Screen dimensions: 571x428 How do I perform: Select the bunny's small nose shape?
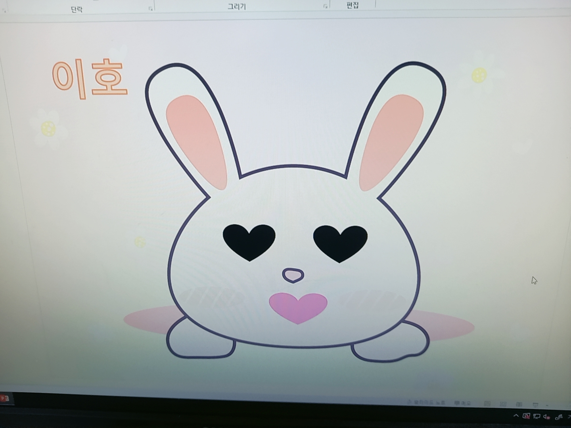(293, 275)
